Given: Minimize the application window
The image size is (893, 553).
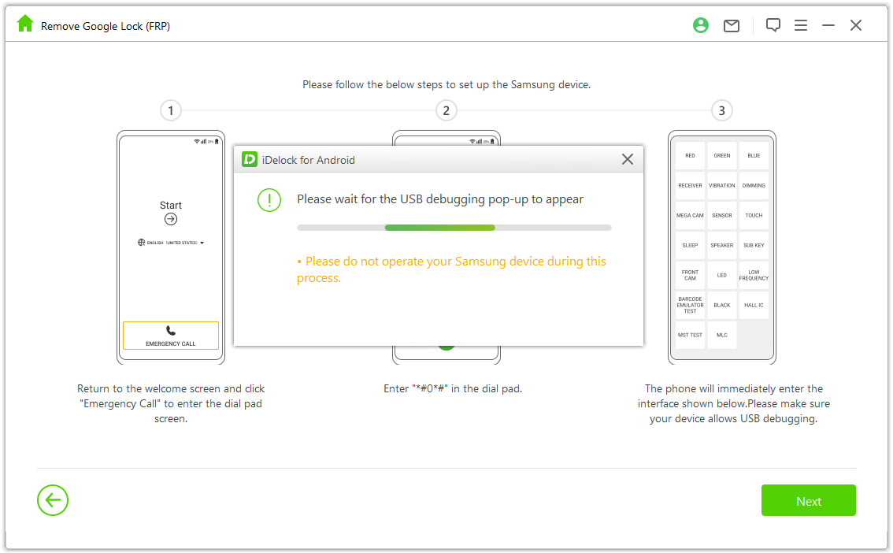Looking at the screenshot, I should 828,25.
